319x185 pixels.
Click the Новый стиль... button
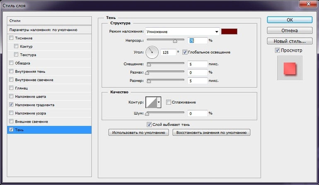point(289,41)
